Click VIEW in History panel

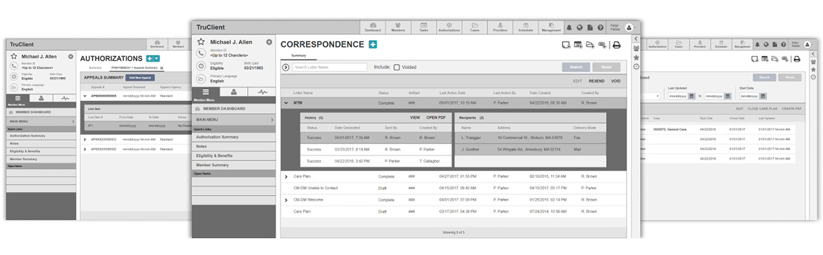[415, 117]
